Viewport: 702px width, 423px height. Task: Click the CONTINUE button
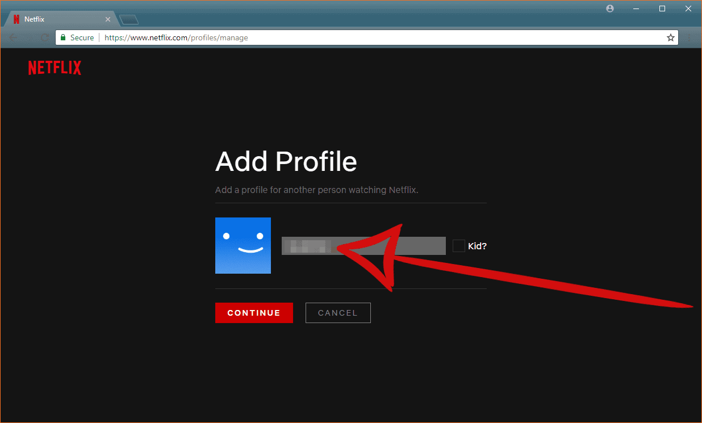[x=254, y=312]
